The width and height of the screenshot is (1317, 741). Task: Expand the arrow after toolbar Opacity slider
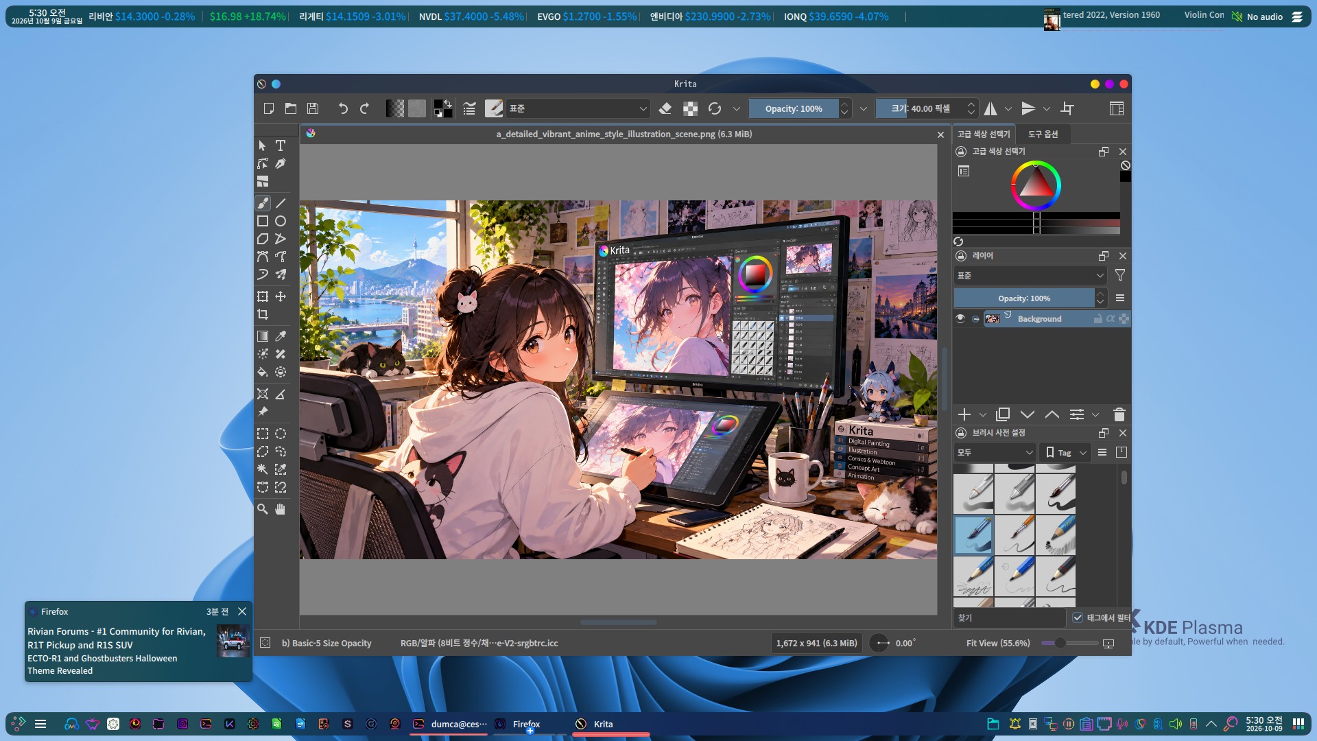point(863,108)
